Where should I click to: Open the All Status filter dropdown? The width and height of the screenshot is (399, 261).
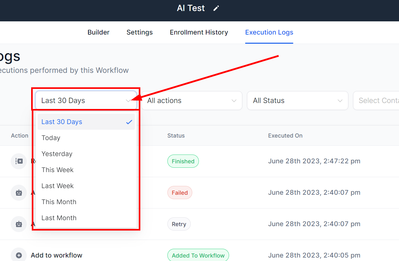coord(297,101)
